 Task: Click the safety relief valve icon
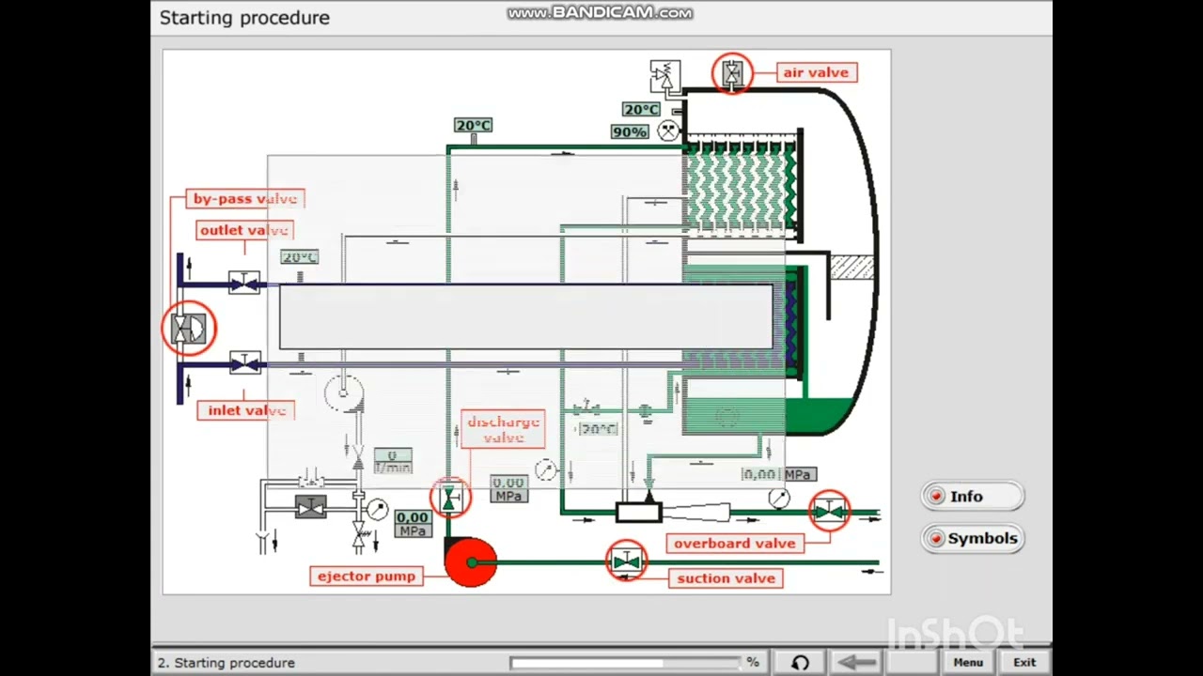tap(664, 75)
